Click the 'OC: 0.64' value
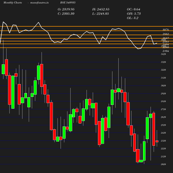Screen dimensions: 173x173 point(134,9)
